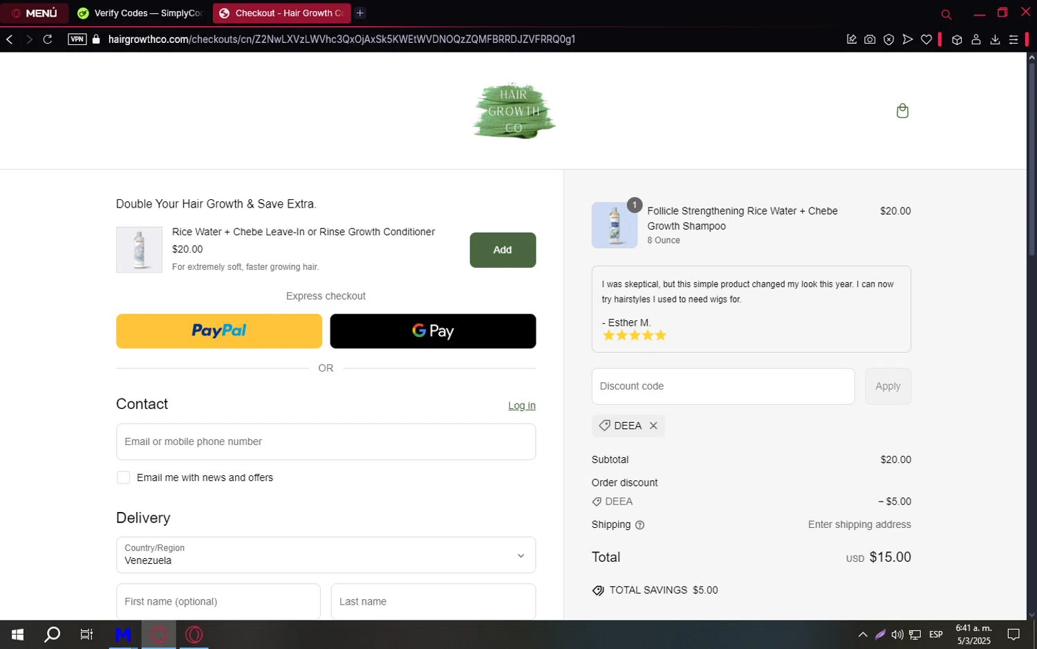This screenshot has height=649, width=1037.
Task: Focus the Last name field
Action: [x=433, y=601]
